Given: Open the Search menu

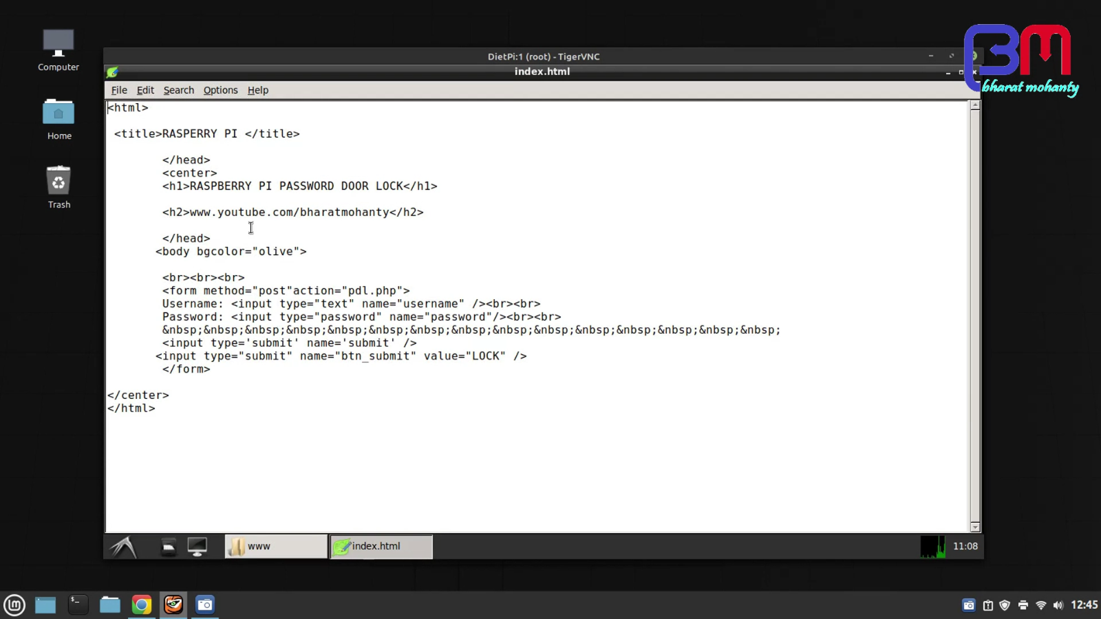Looking at the screenshot, I should 179,90.
